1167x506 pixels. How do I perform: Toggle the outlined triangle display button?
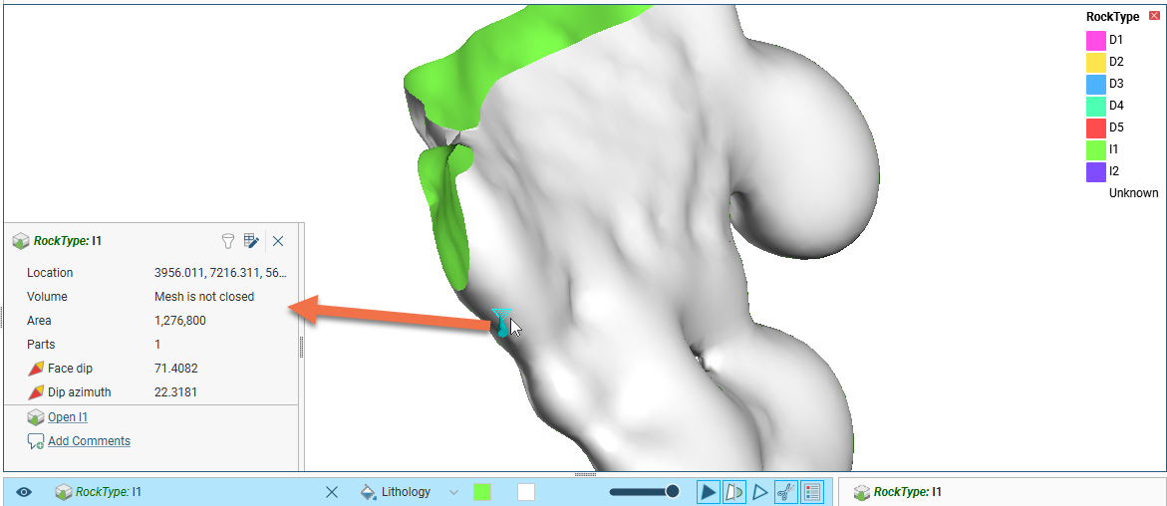(759, 492)
